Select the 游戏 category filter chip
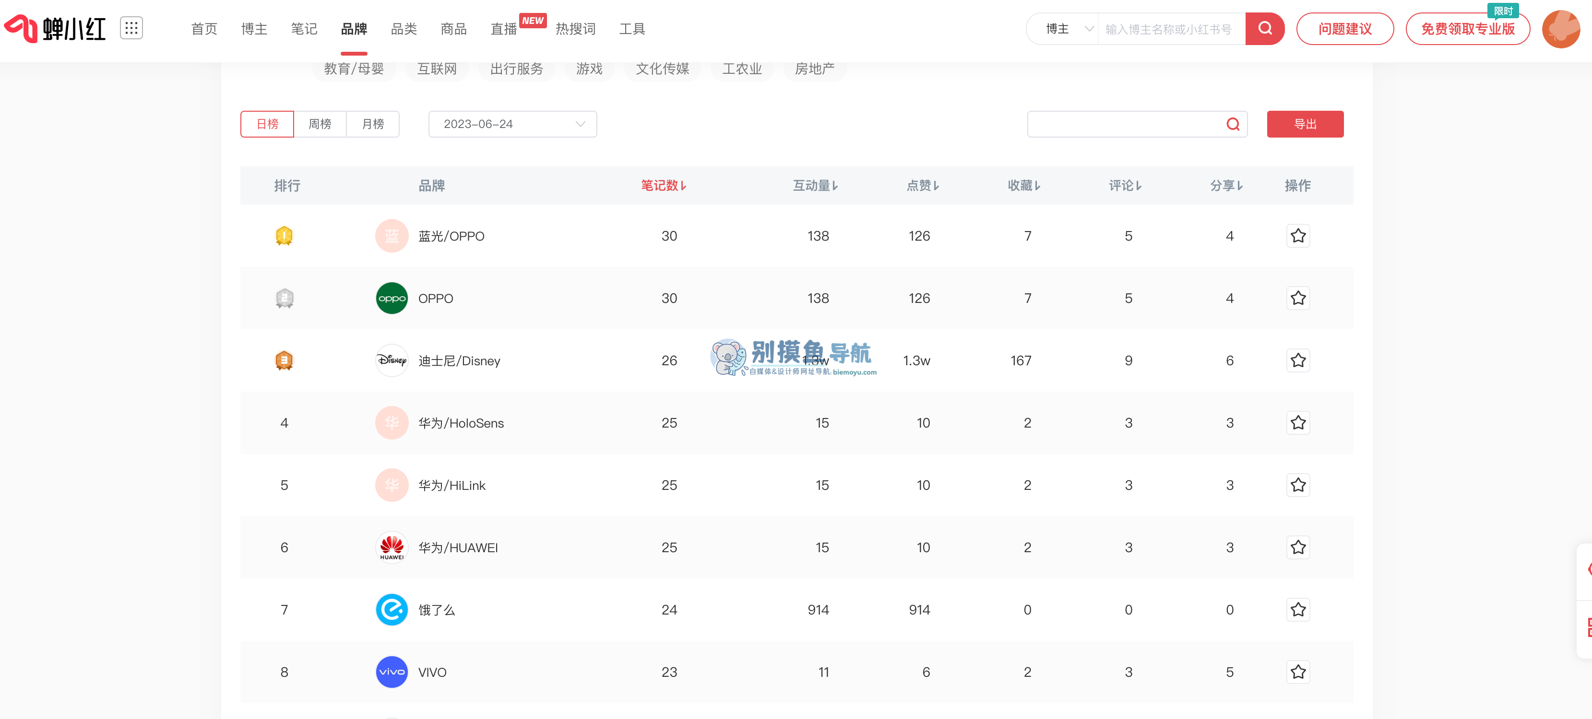 pyautogui.click(x=588, y=69)
